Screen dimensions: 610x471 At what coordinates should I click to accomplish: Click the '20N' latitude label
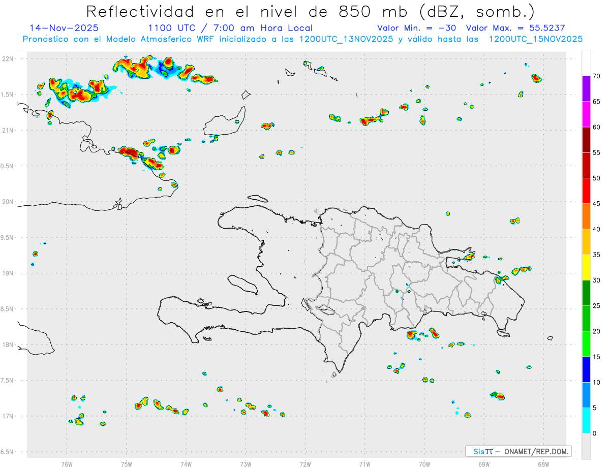(8, 202)
